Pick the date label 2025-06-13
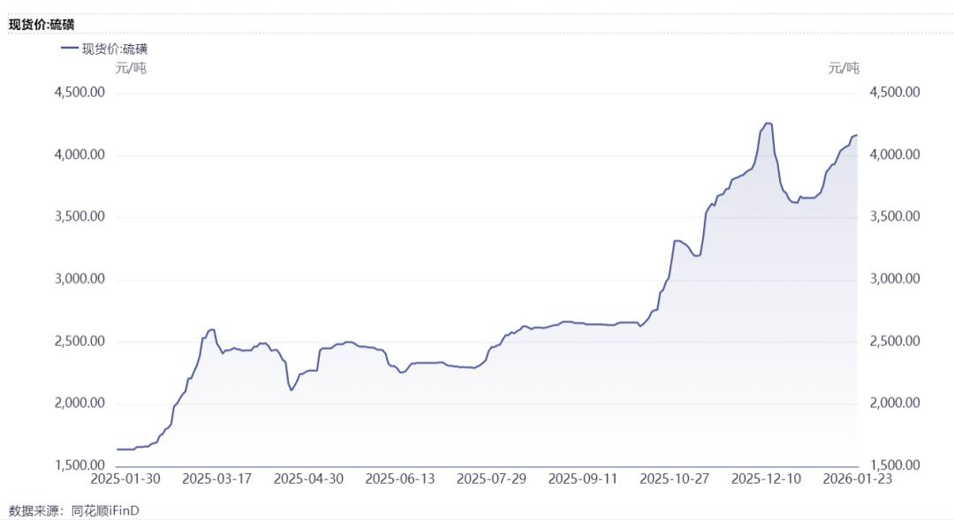Screen dimensions: 954x520 (400, 479)
